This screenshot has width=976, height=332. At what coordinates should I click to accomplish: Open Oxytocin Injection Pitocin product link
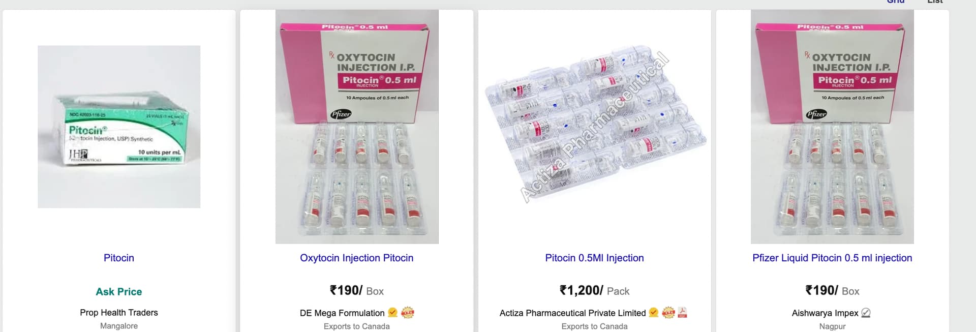point(357,258)
